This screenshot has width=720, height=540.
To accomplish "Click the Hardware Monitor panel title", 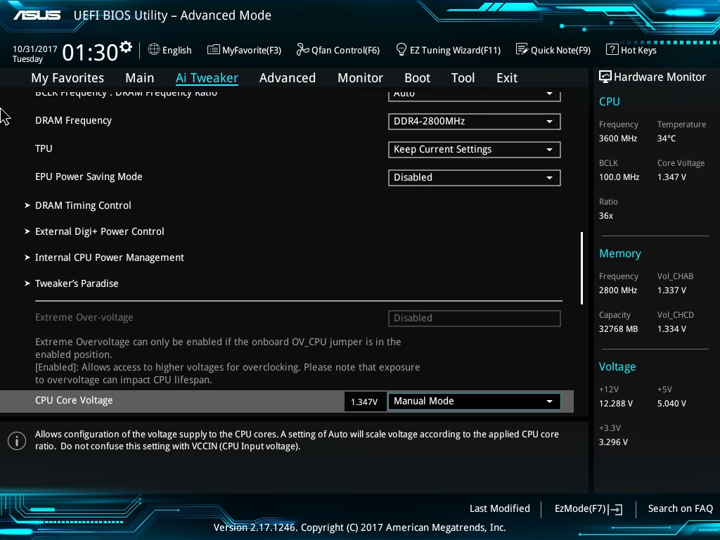I will coord(660,77).
